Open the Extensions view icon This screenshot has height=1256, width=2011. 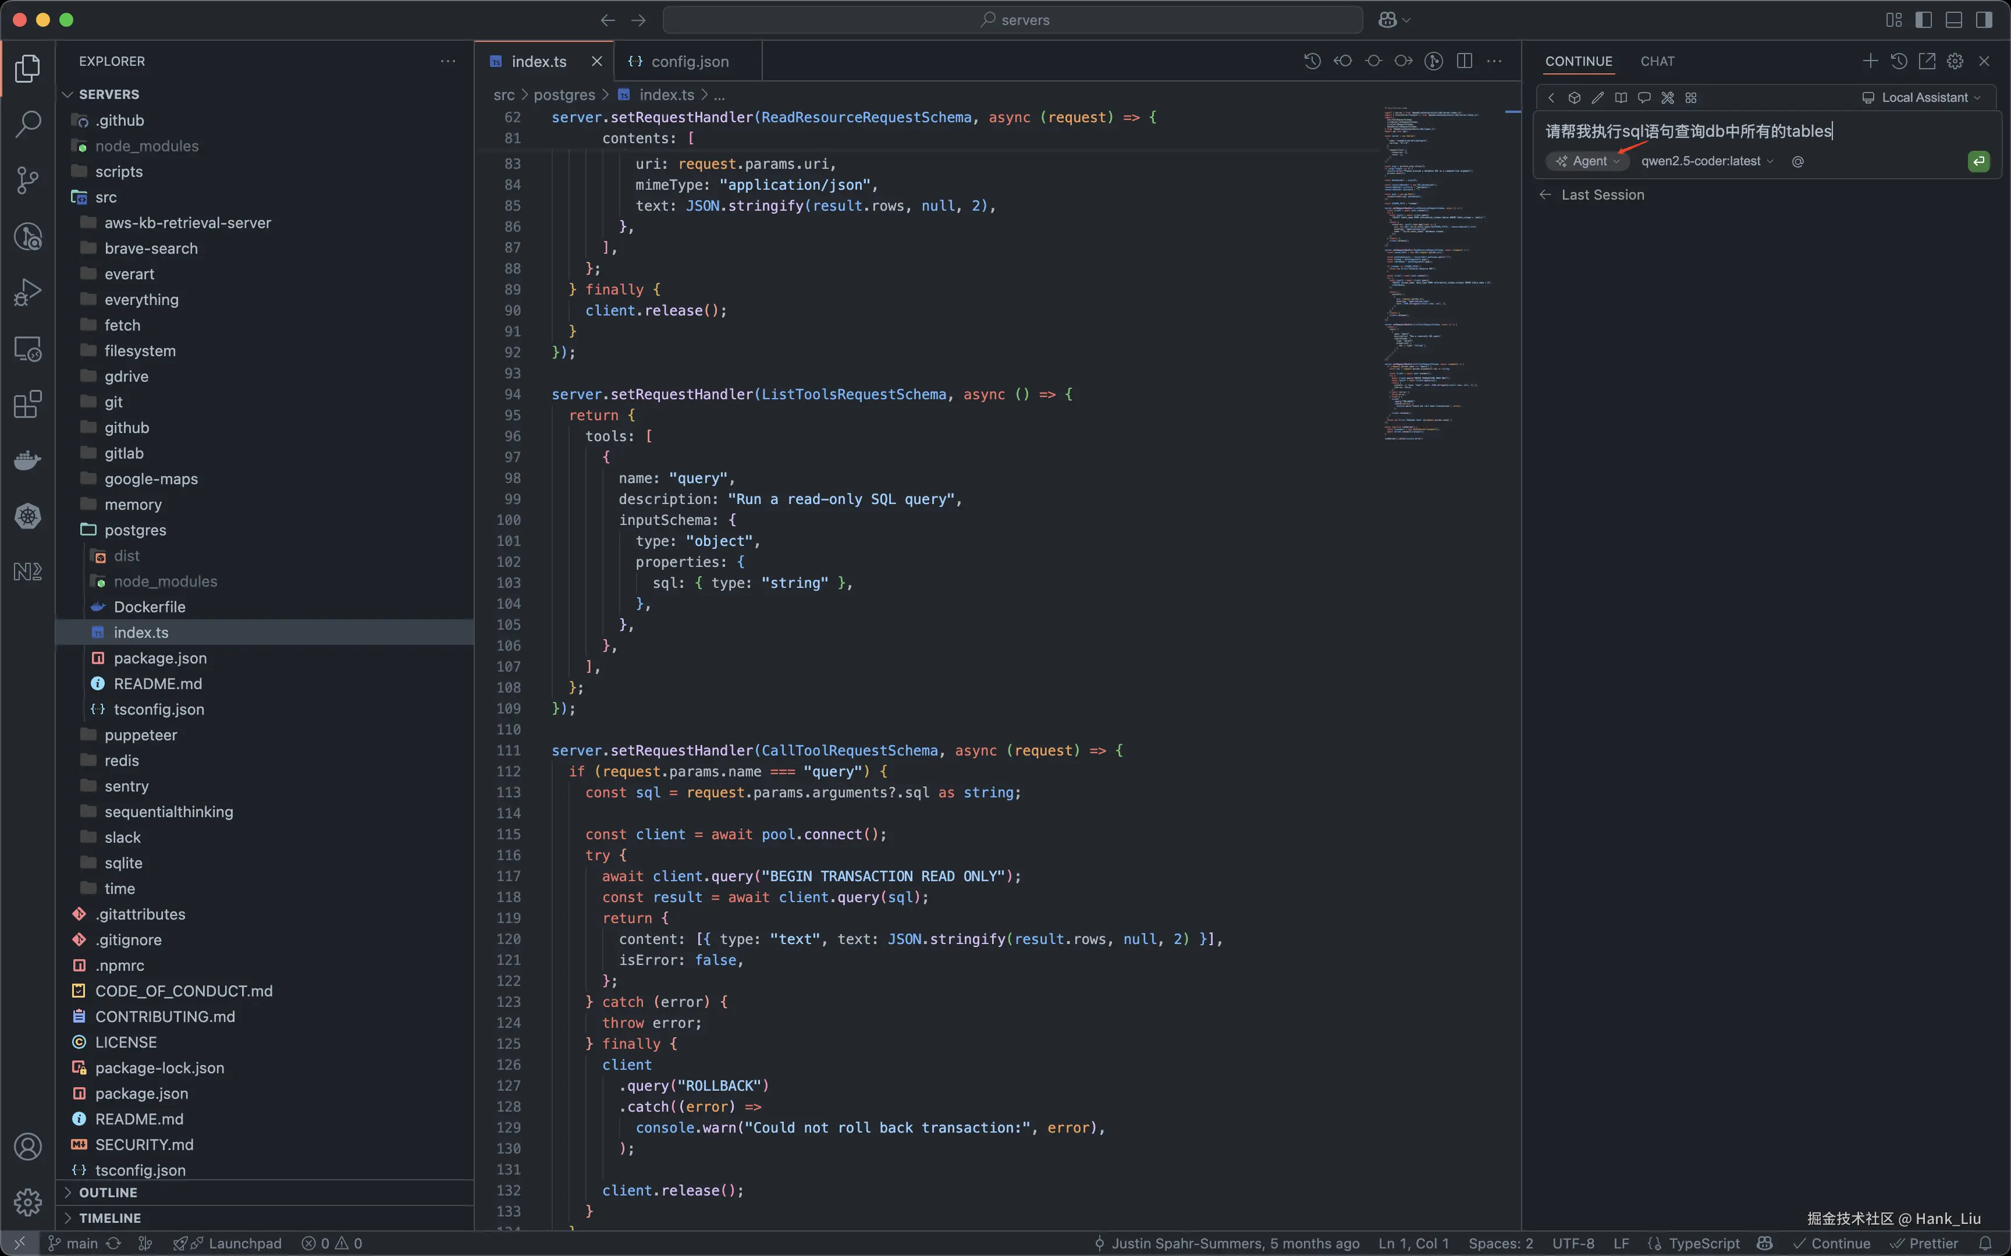coord(29,405)
